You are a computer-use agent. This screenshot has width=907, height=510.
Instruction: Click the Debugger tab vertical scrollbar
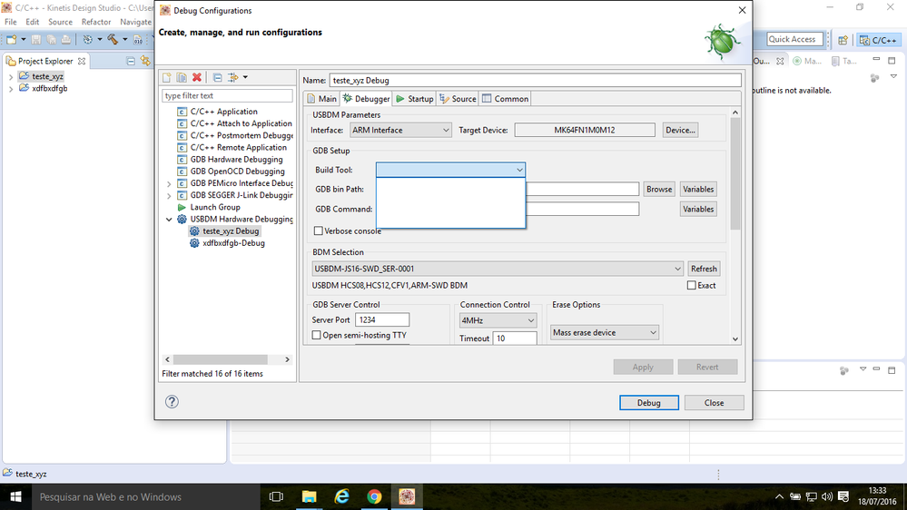click(735, 173)
